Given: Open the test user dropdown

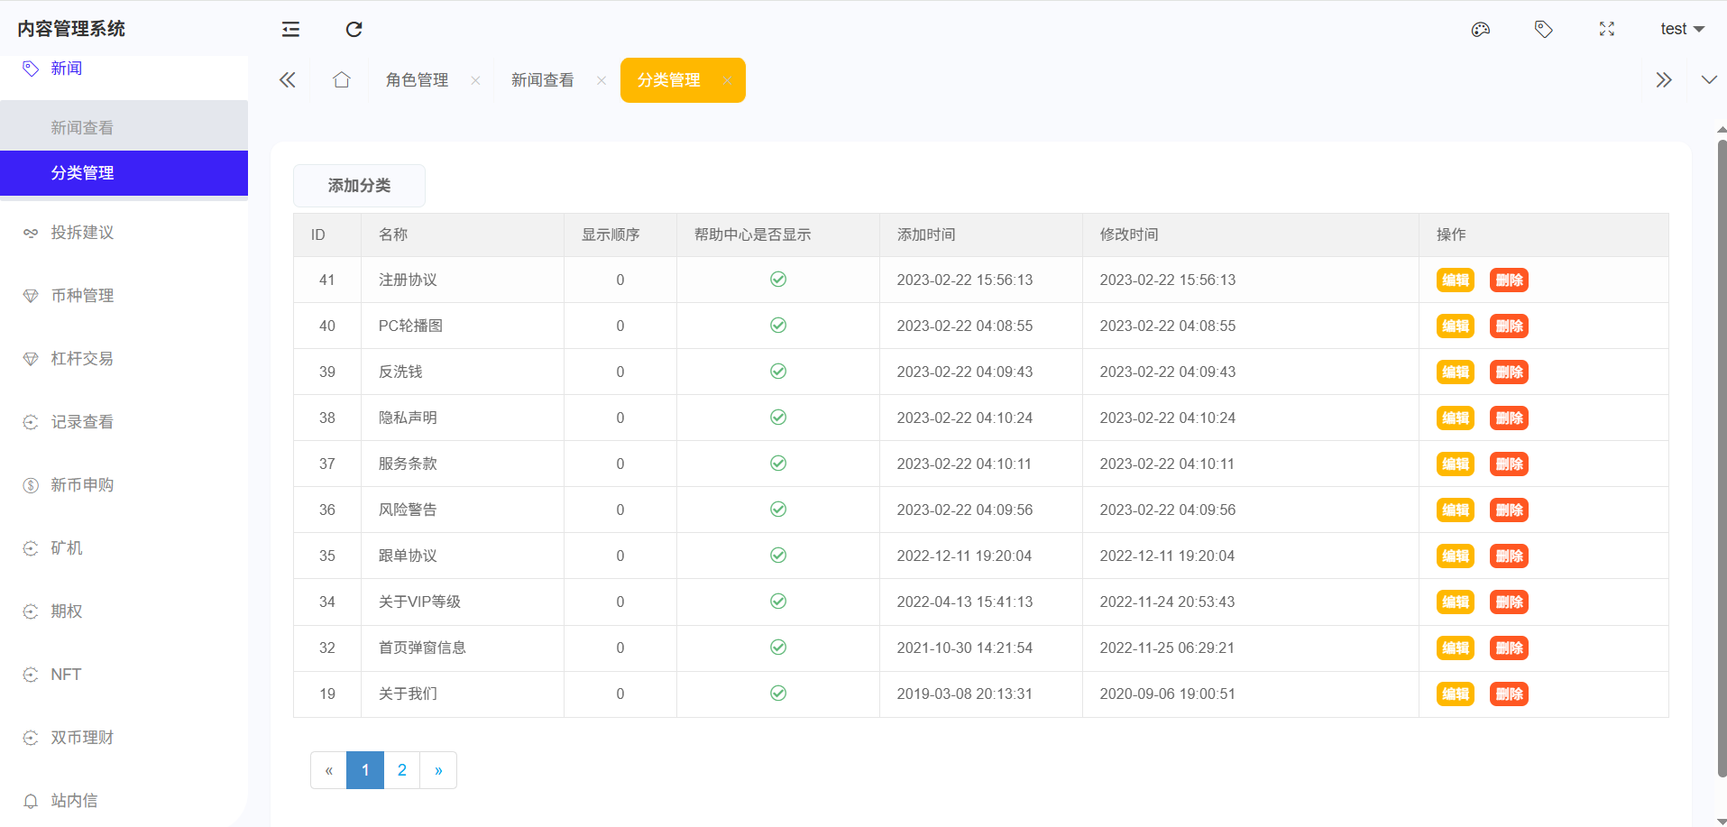Looking at the screenshot, I should pyautogui.click(x=1681, y=30).
